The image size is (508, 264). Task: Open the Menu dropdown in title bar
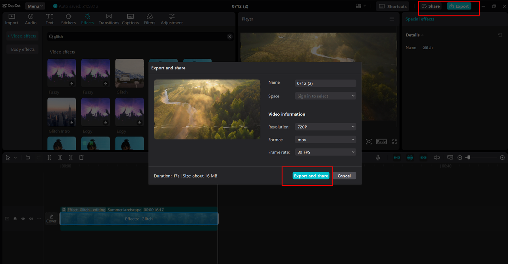click(x=35, y=6)
